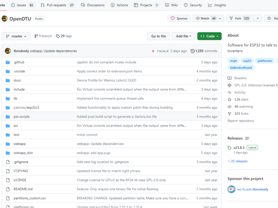Viewport: 278px width, 208px height.
Task: Open commit history via 1,285 commits
Action: pos(204,51)
